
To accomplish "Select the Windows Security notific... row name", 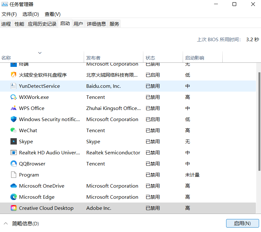I will coord(49,119).
